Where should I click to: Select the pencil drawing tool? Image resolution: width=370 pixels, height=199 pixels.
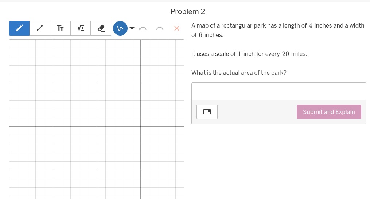click(x=19, y=28)
